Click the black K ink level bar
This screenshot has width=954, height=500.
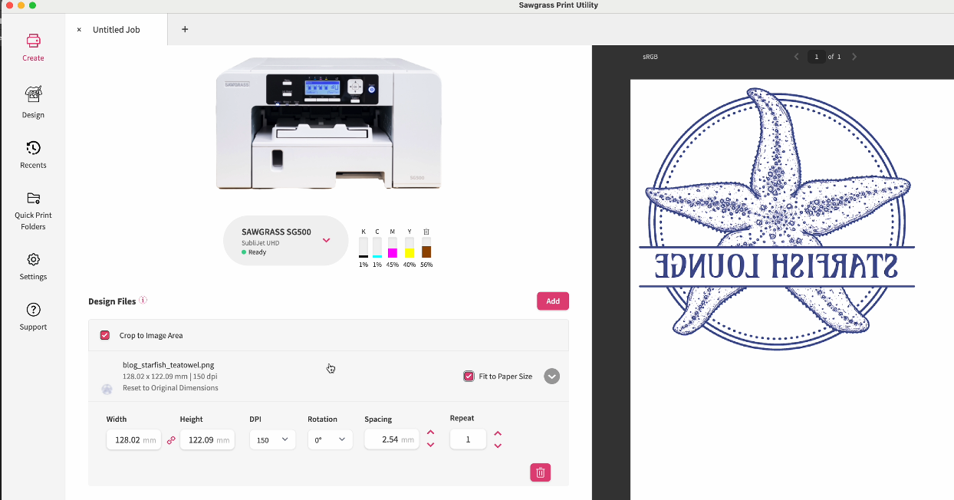(x=364, y=248)
